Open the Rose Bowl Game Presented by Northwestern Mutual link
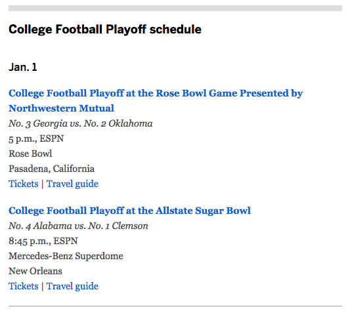350x313 pixels. (156, 100)
